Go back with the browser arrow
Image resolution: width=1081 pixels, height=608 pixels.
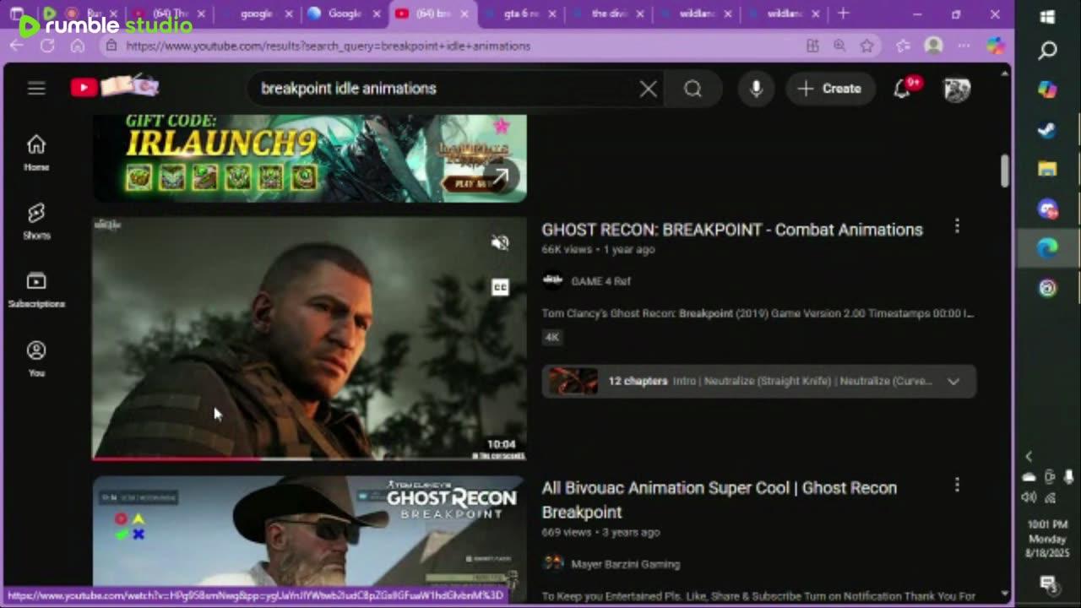click(x=17, y=46)
